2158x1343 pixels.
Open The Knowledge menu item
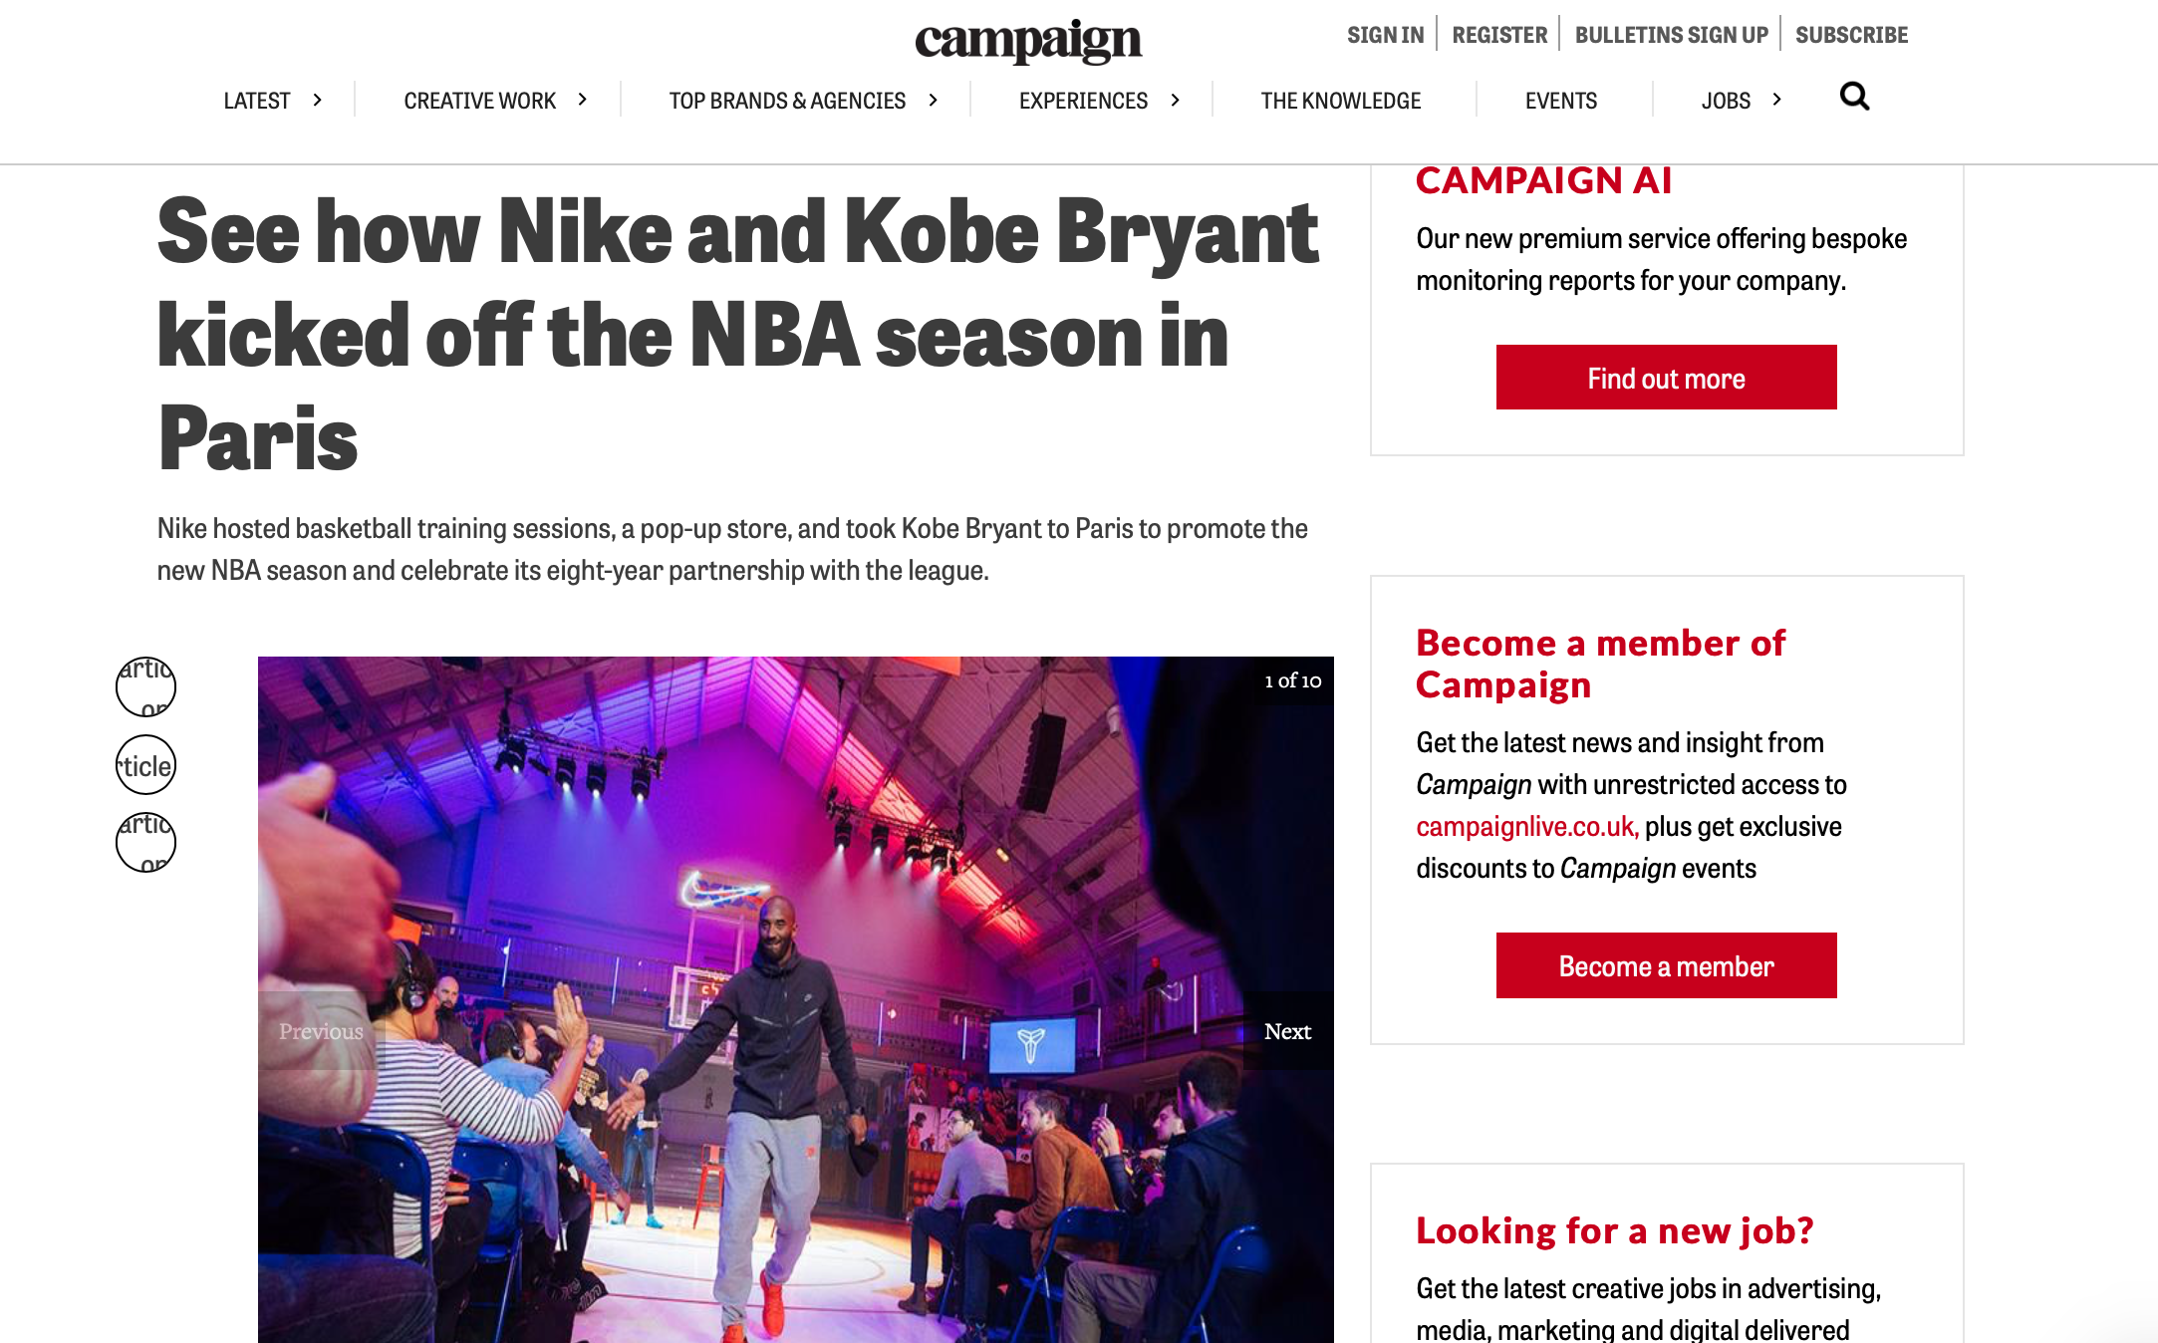[x=1340, y=101]
